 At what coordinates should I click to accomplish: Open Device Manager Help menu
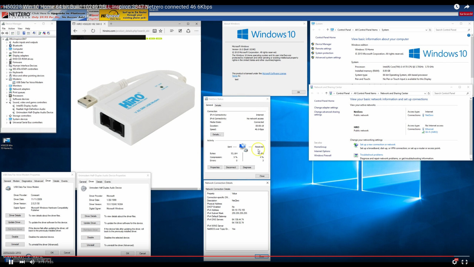(x=28, y=28)
